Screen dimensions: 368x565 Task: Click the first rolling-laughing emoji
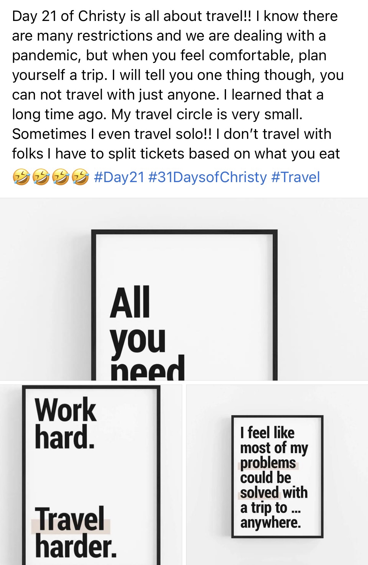pos(21,177)
